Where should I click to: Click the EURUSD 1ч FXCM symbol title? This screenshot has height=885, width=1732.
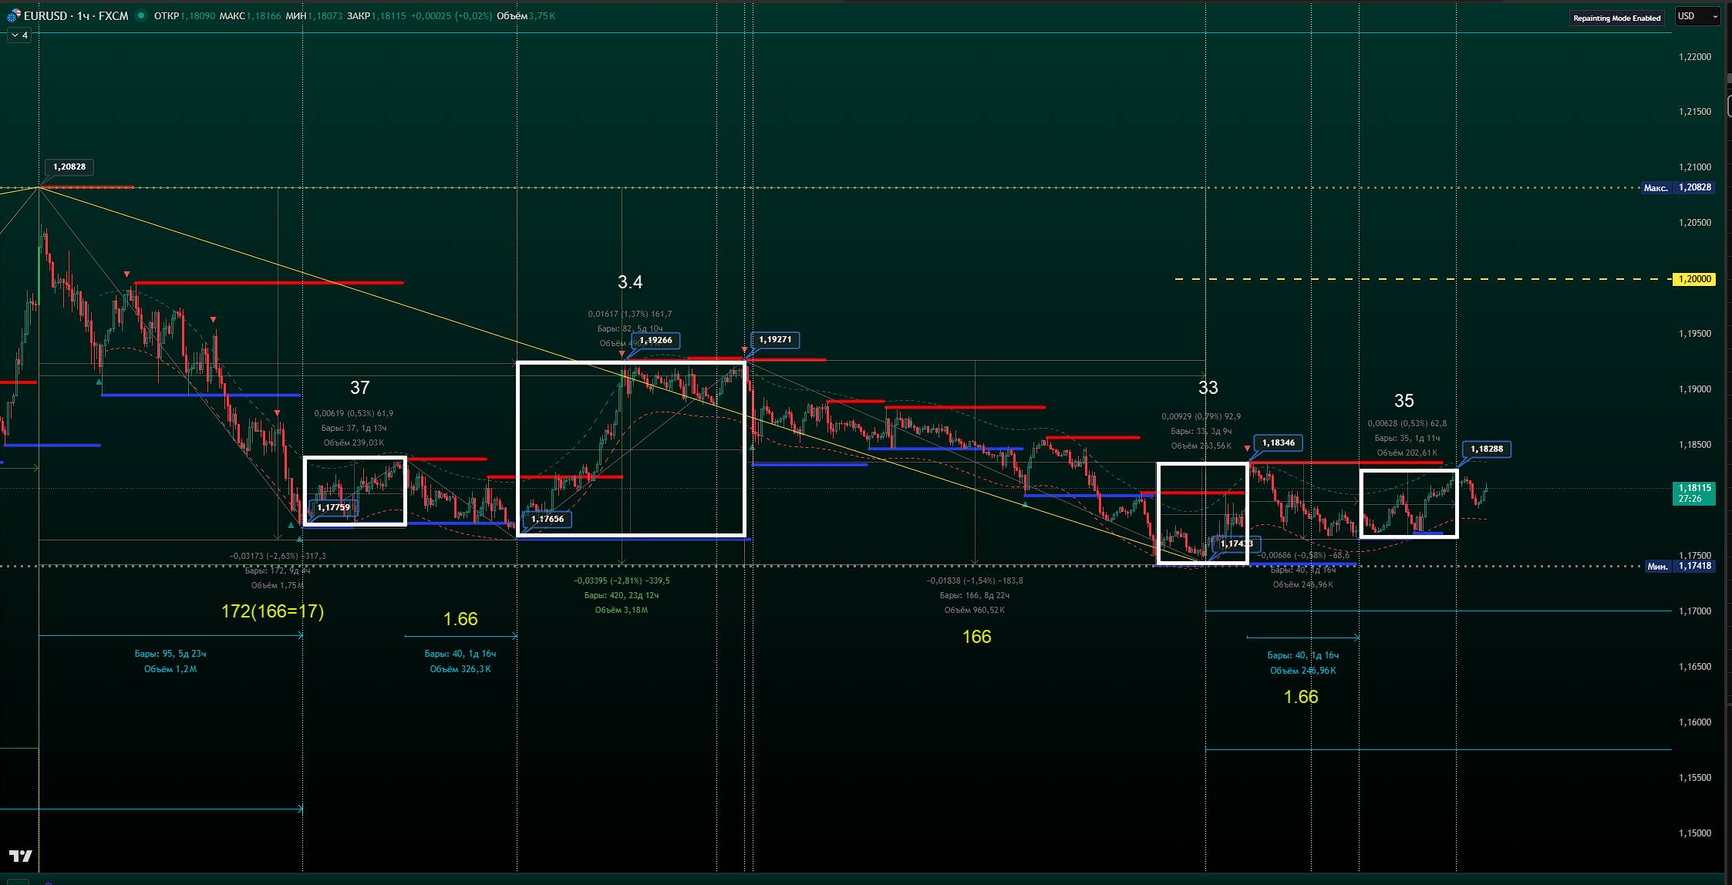pyautogui.click(x=76, y=15)
